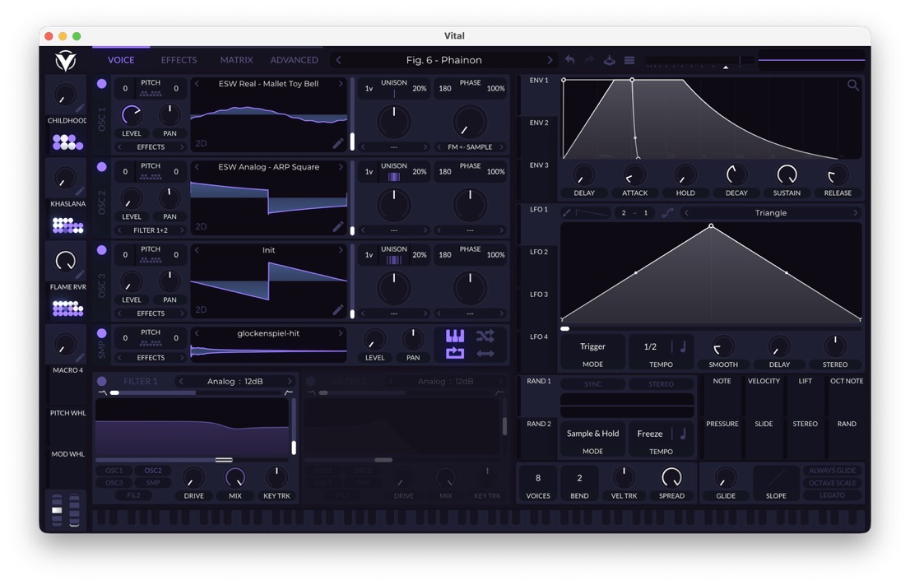This screenshot has height=585, width=910.
Task: Click the OSC 1 wavetable pencil edit icon
Action: tap(337, 143)
